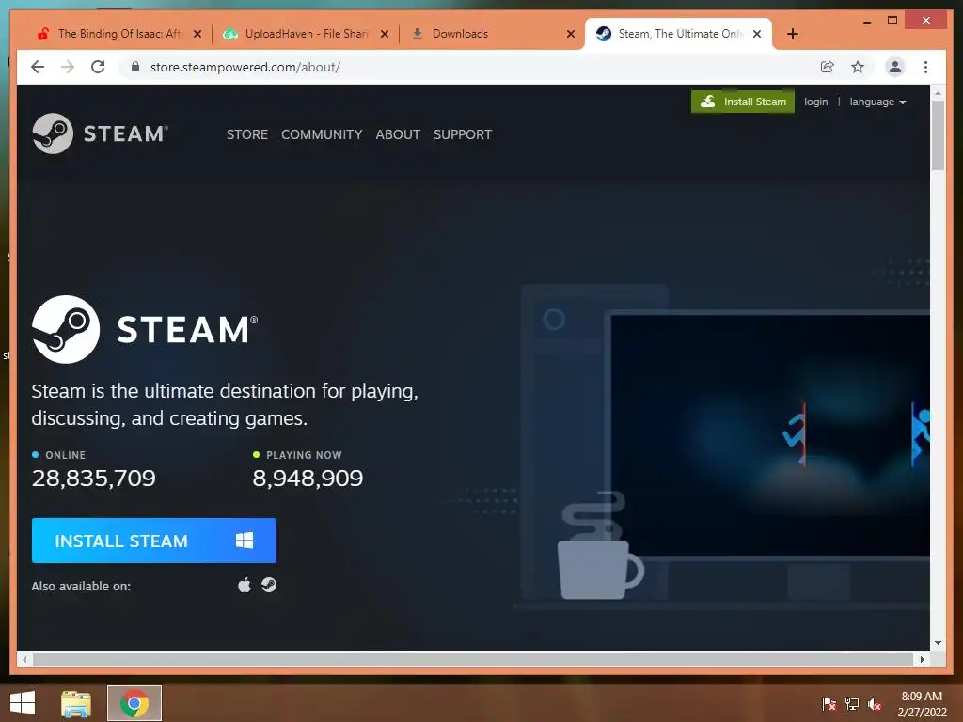Click the horizontal scroll left arrow
This screenshot has height=722, width=963.
(x=24, y=659)
